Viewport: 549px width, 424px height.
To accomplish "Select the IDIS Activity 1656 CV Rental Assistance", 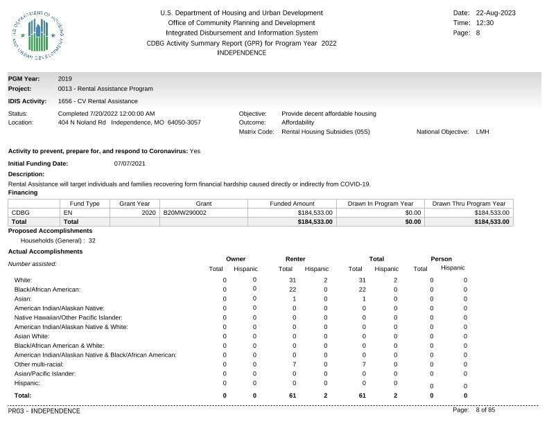I will tap(98, 101).
